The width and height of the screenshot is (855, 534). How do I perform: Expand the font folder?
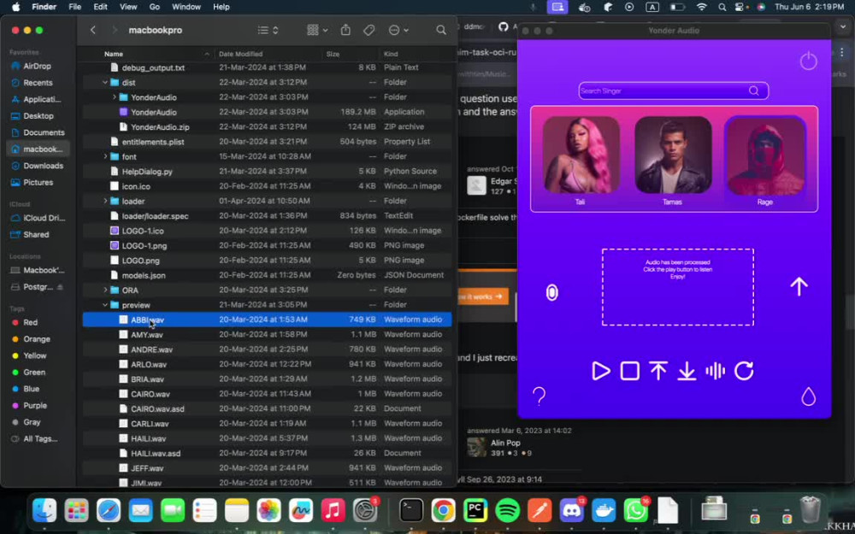(x=105, y=156)
